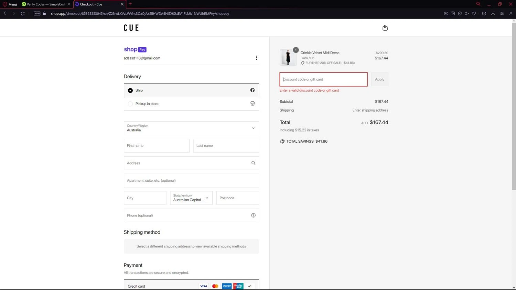
Task: Click the struck-through price $209.30
Action: click(x=382, y=53)
